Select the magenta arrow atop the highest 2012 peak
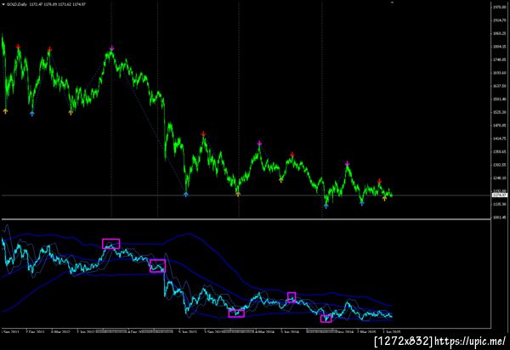Viewport: 510px width, 350px height. 111,48
